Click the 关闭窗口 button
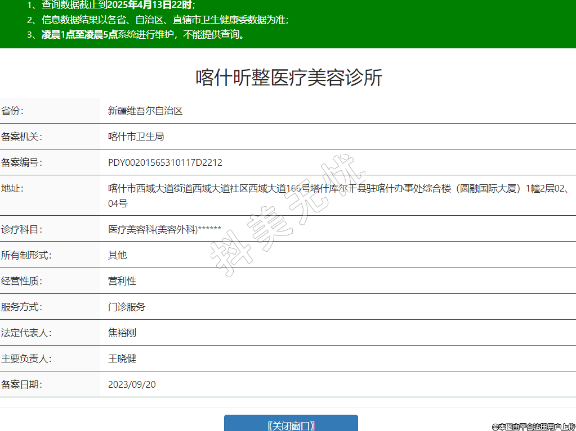This screenshot has height=431, width=576. tap(291, 424)
